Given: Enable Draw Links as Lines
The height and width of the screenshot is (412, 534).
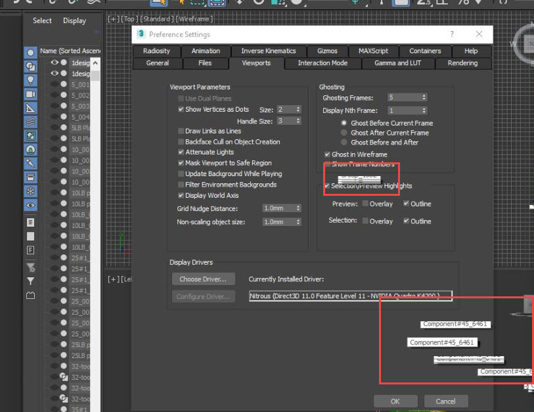Looking at the screenshot, I should (x=181, y=131).
